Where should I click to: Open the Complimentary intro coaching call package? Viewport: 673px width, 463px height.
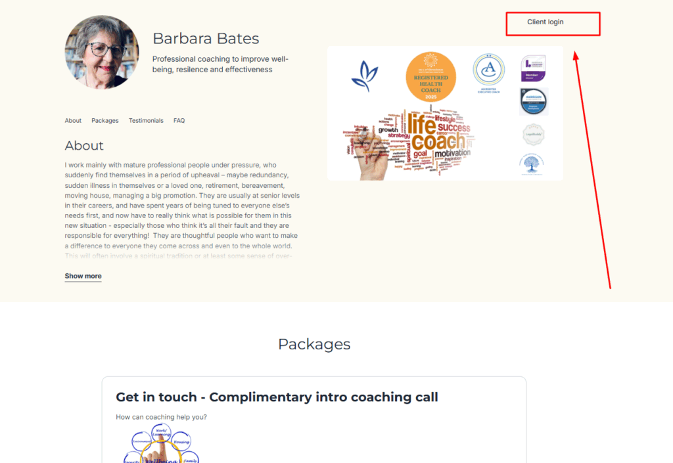pyautogui.click(x=277, y=397)
